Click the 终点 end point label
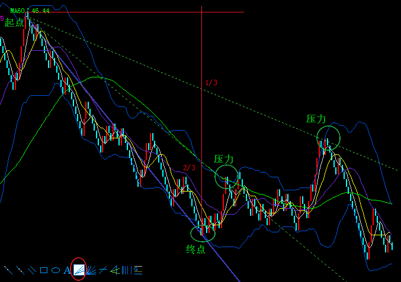Viewport: 401px width, 282px height. click(x=195, y=249)
